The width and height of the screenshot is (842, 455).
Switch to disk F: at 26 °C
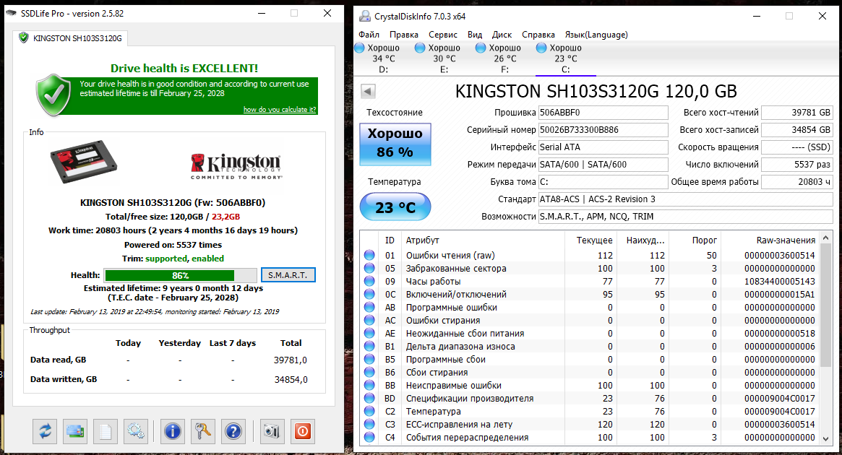click(504, 58)
